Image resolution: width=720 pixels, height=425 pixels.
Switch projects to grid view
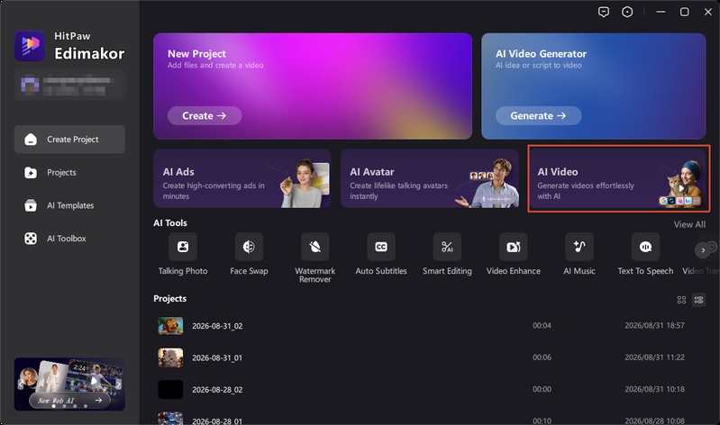(x=681, y=300)
